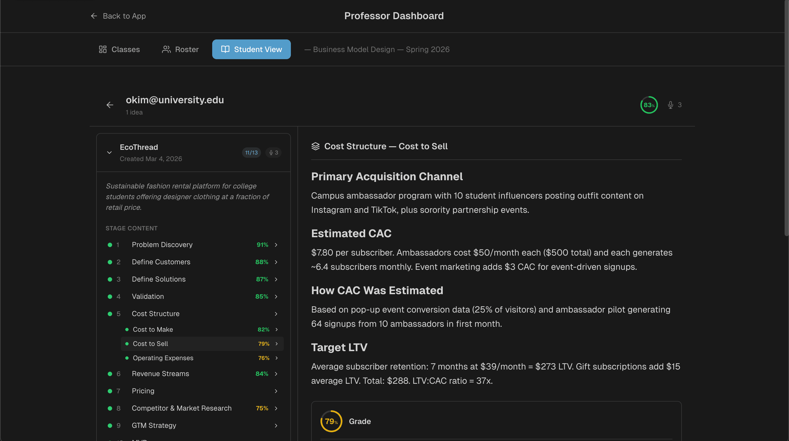The height and width of the screenshot is (441, 789).
Task: Expand the Cost Structure stage chevron
Action: (x=276, y=314)
